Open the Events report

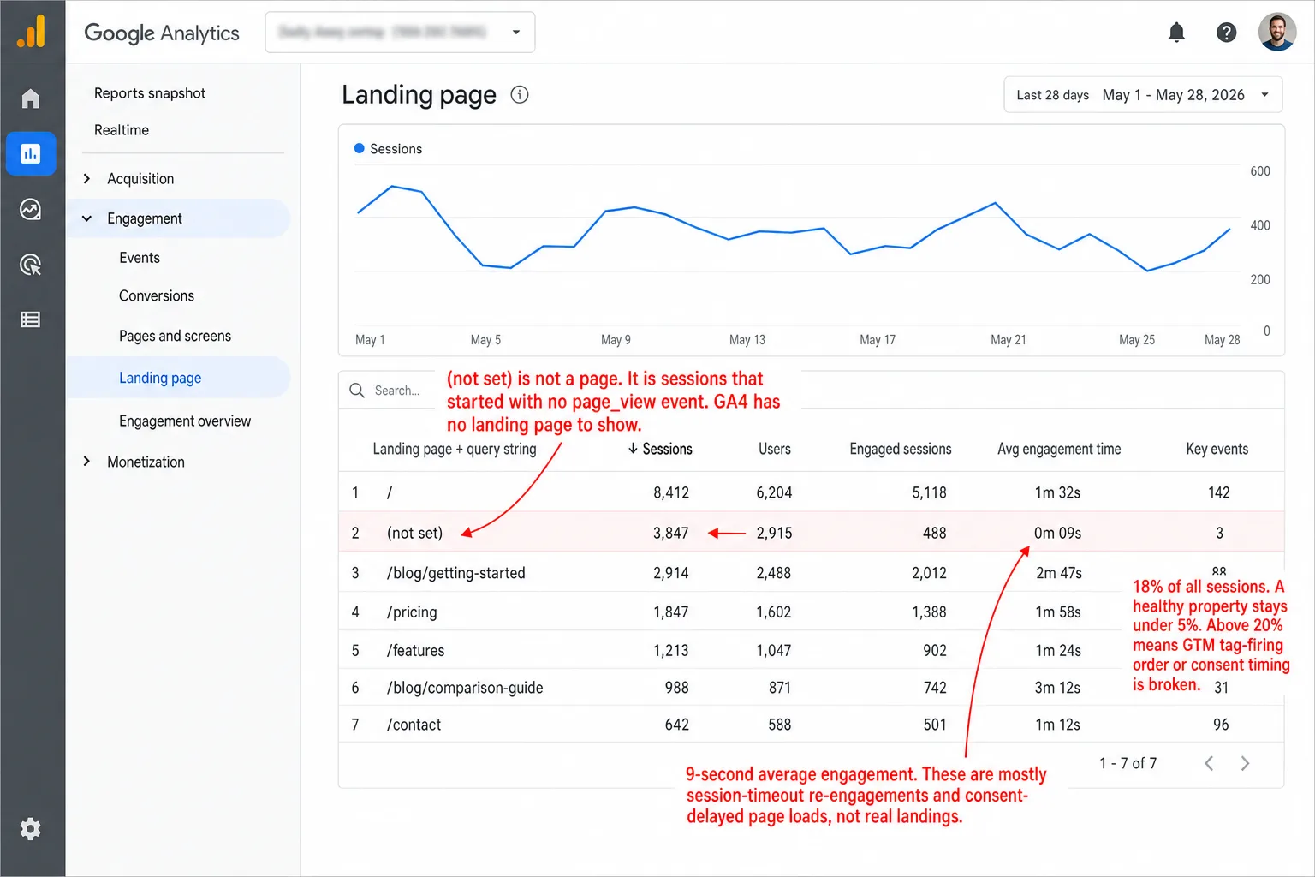pyautogui.click(x=140, y=258)
